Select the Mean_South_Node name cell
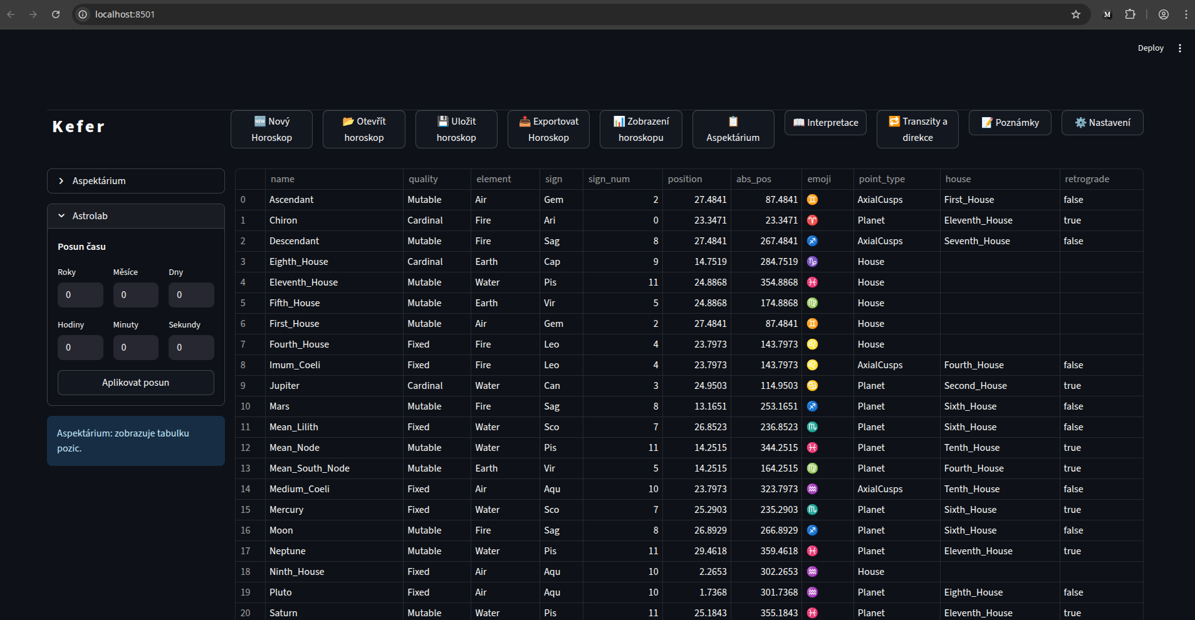The width and height of the screenshot is (1195, 620). point(334,468)
